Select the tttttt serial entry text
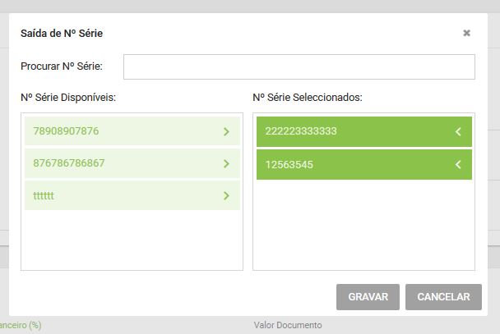Viewport: 500px width, 334px height. coord(44,195)
